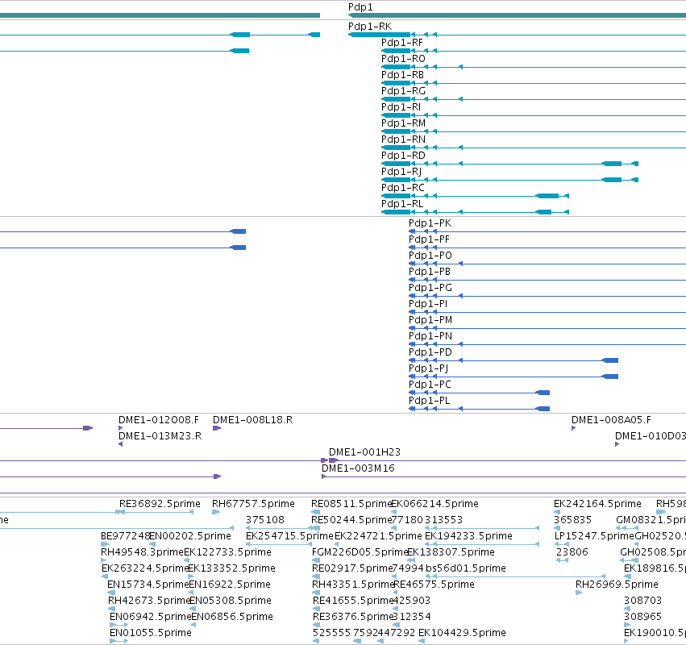Click EST label bs56d01.5prime

tap(465, 568)
